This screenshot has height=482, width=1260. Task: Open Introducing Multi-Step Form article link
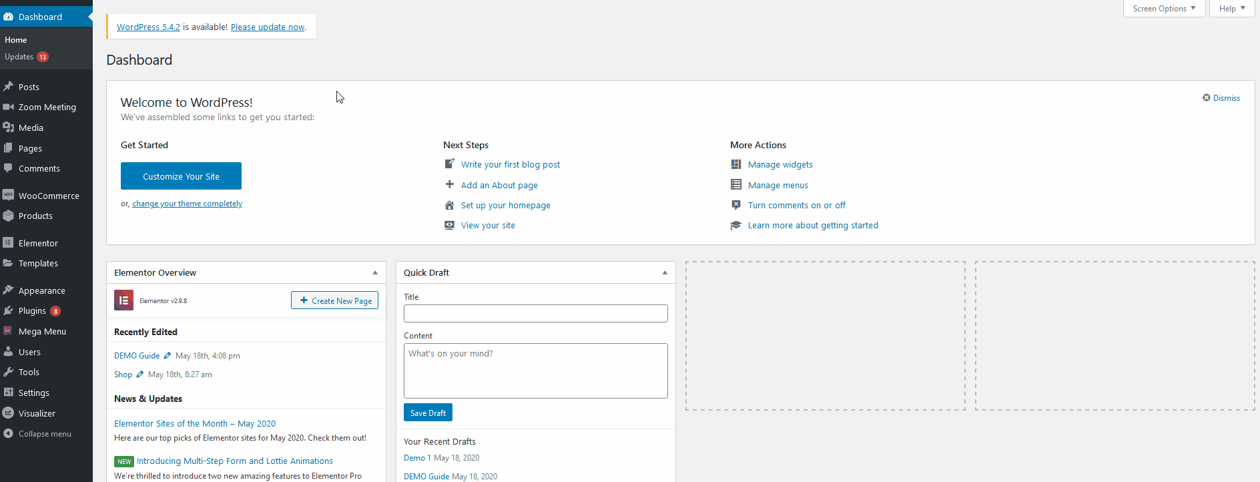234,461
